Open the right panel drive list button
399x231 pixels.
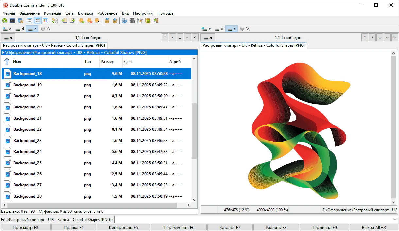pos(207,37)
